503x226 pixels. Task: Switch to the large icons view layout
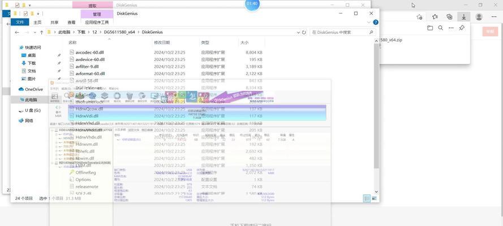click(x=374, y=198)
